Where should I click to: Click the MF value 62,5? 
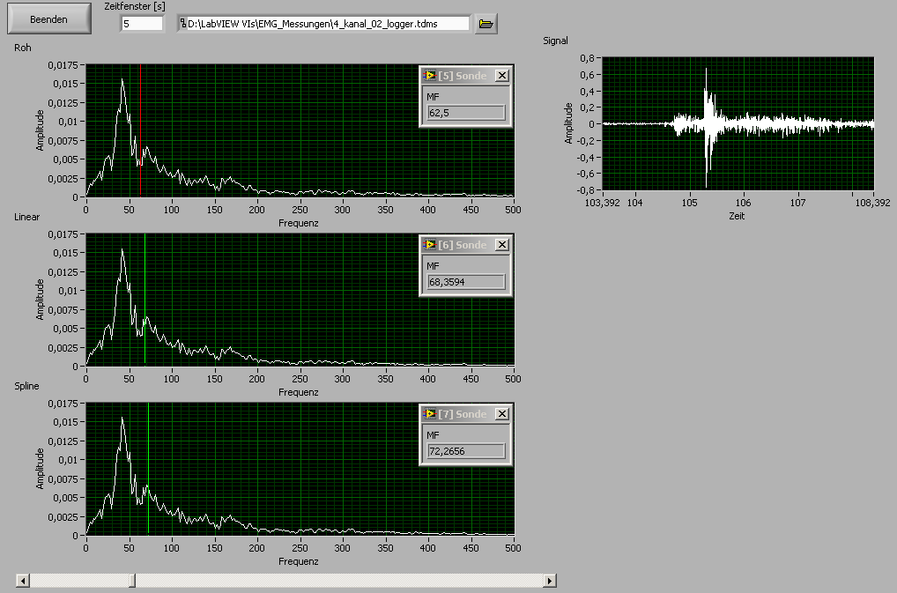tap(466, 113)
